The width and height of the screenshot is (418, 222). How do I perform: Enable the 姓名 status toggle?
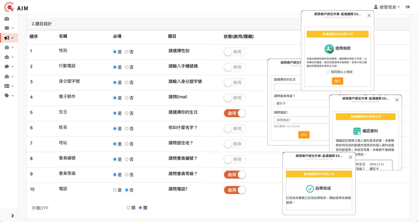tap(235, 129)
